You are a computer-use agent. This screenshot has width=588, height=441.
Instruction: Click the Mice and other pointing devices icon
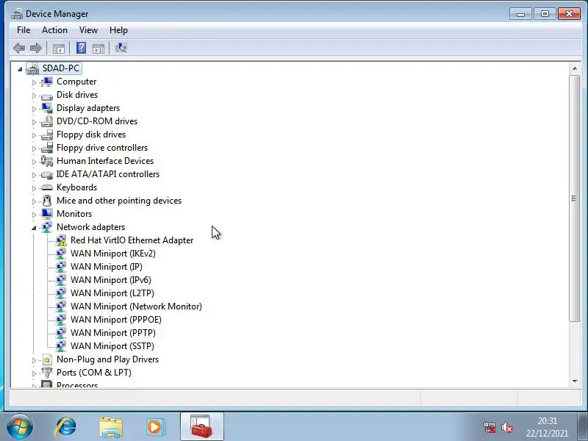(47, 201)
